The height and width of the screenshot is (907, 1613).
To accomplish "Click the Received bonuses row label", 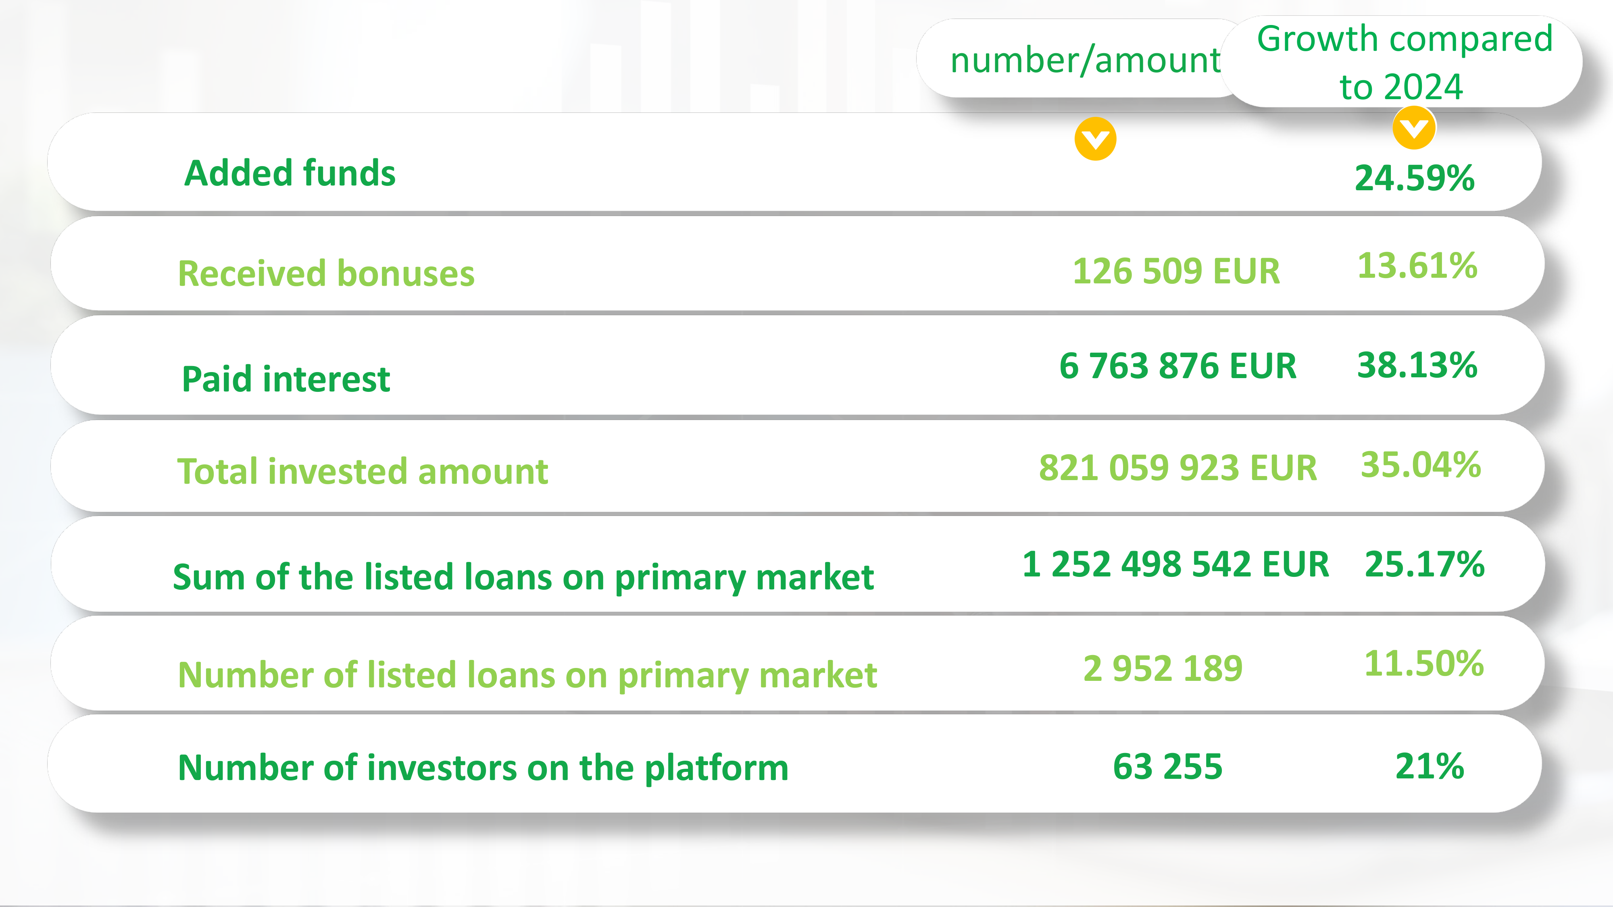I will click(326, 274).
